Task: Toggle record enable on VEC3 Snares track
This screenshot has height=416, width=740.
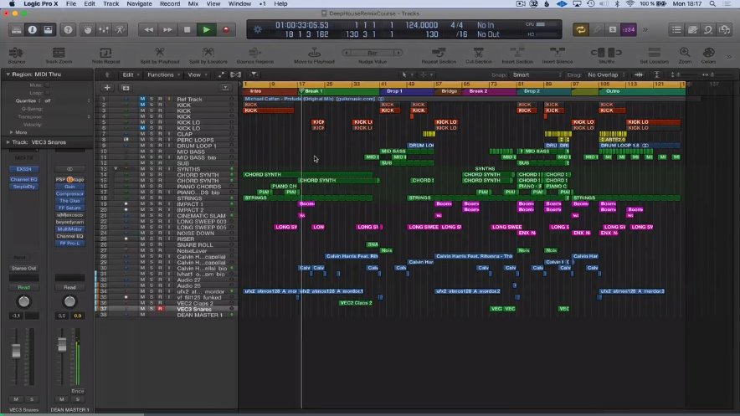Action: pos(160,309)
